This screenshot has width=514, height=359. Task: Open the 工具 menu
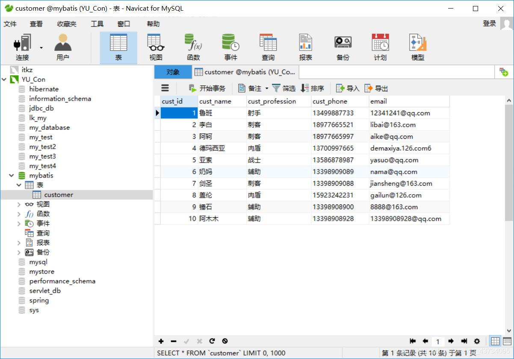coord(97,24)
